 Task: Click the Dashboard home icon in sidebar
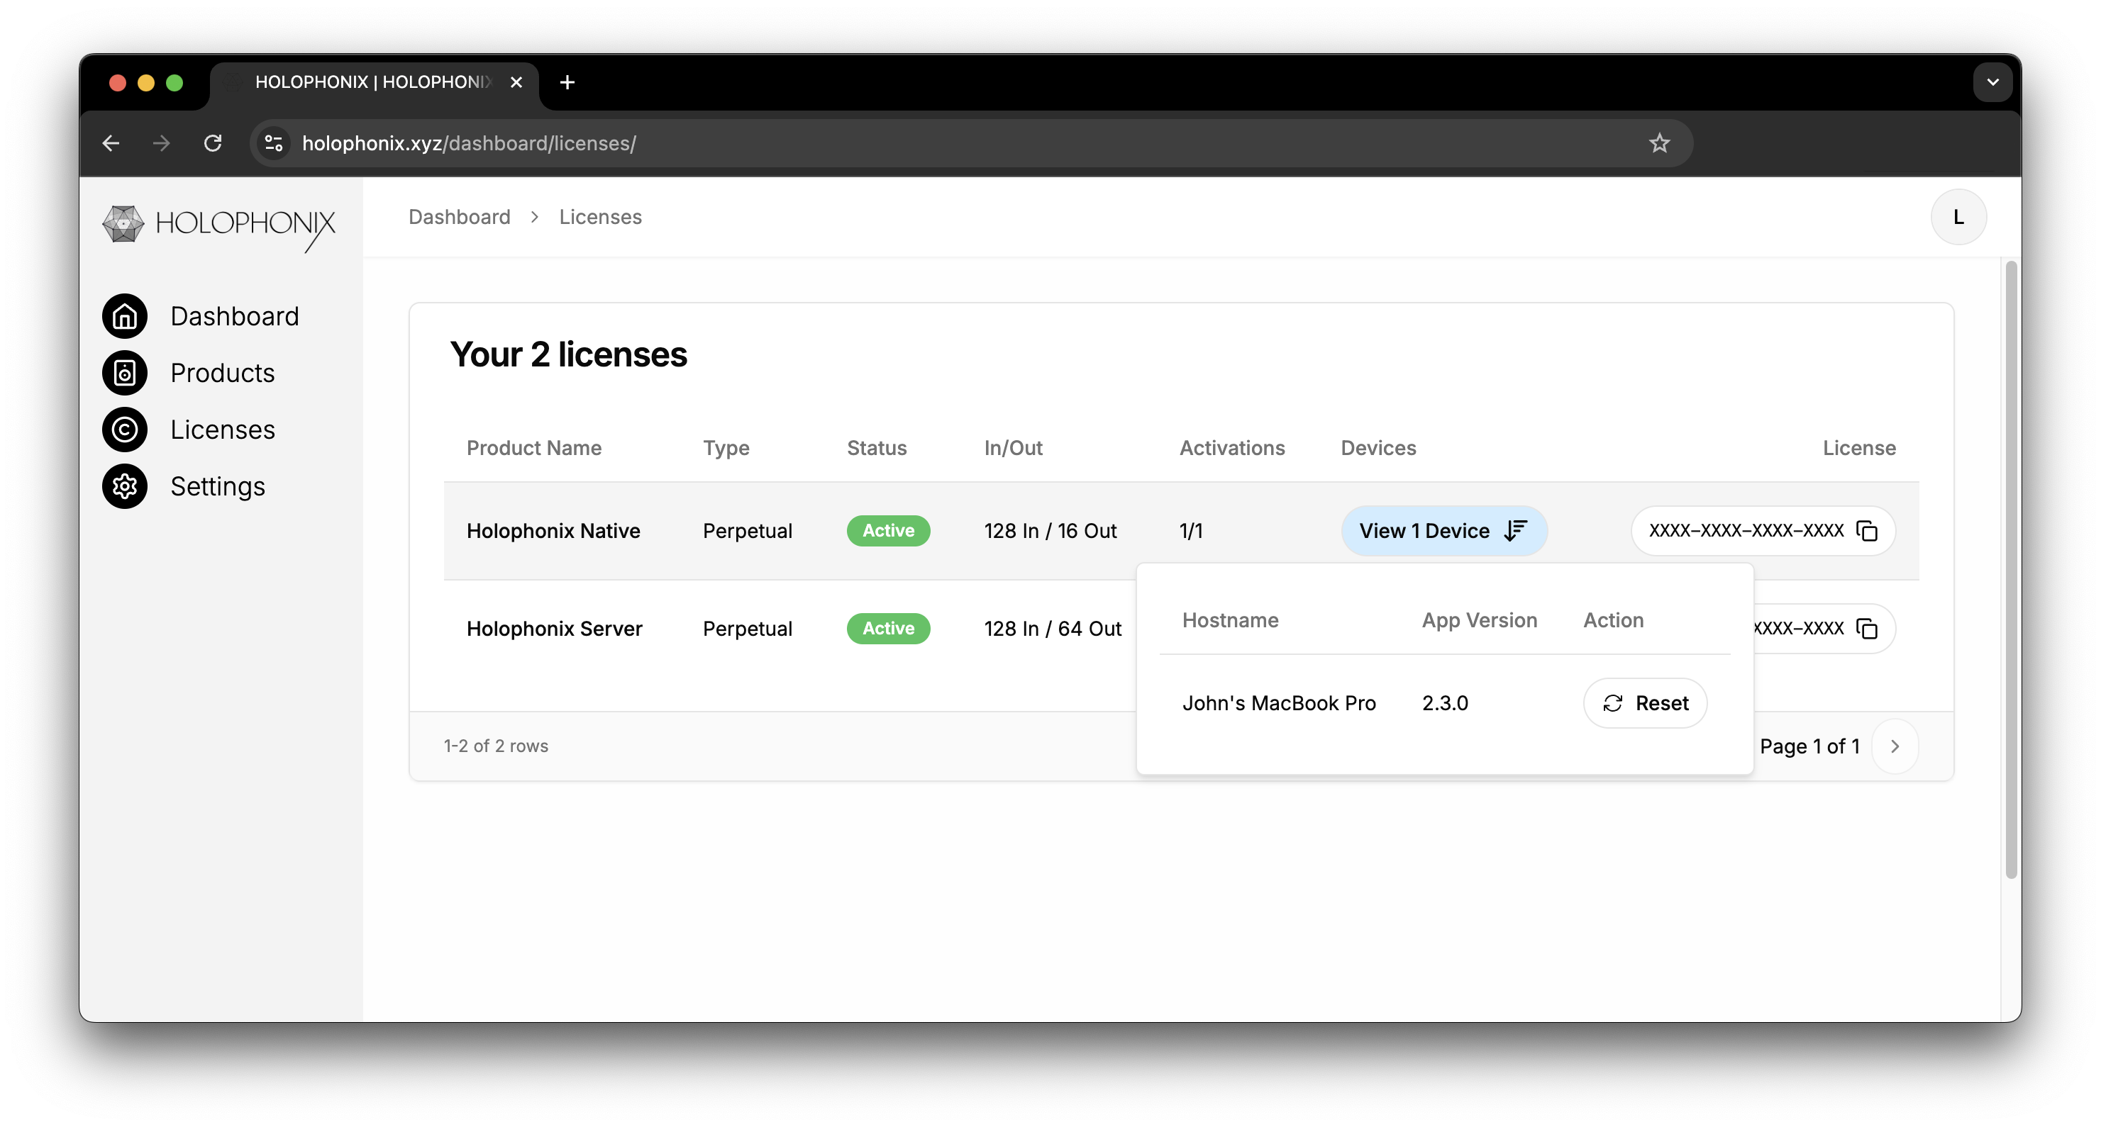pyautogui.click(x=124, y=316)
